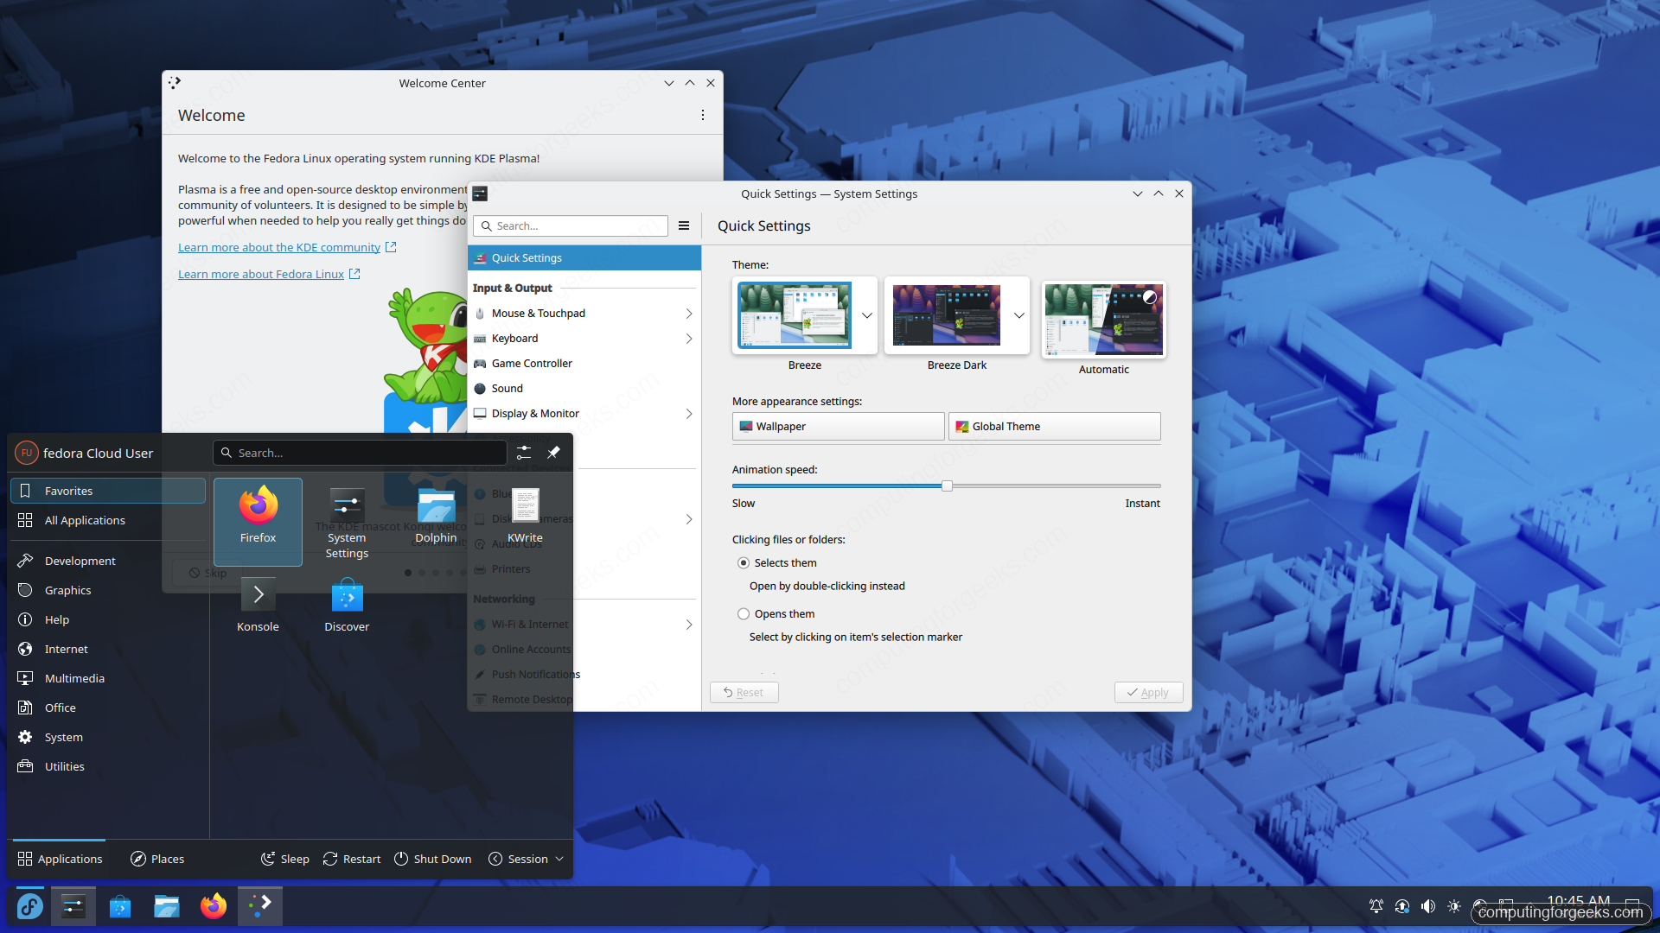Click the fedora Cloud User avatar
The height and width of the screenshot is (933, 1660).
(26, 453)
